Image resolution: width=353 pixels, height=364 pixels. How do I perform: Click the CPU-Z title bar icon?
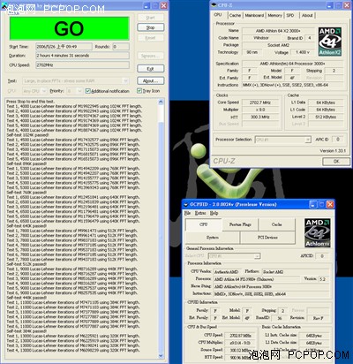pos(214,5)
